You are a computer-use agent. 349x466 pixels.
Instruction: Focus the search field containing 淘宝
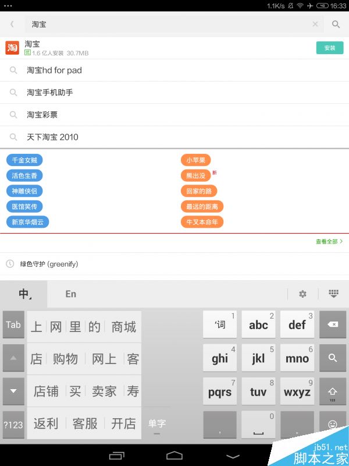174,24
